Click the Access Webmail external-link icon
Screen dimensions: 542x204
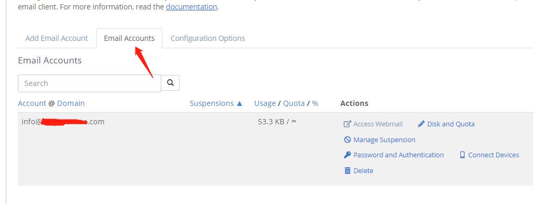(347, 124)
